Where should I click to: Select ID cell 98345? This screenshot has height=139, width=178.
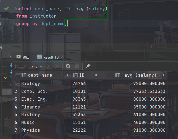coord(86,99)
